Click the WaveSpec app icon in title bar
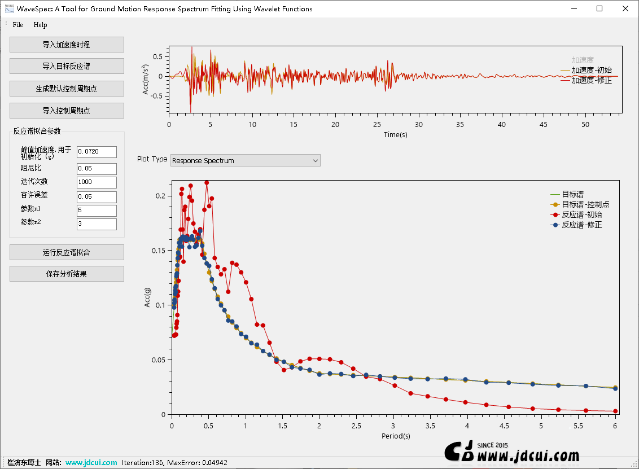Image resolution: width=639 pixels, height=469 pixels. tap(9, 8)
